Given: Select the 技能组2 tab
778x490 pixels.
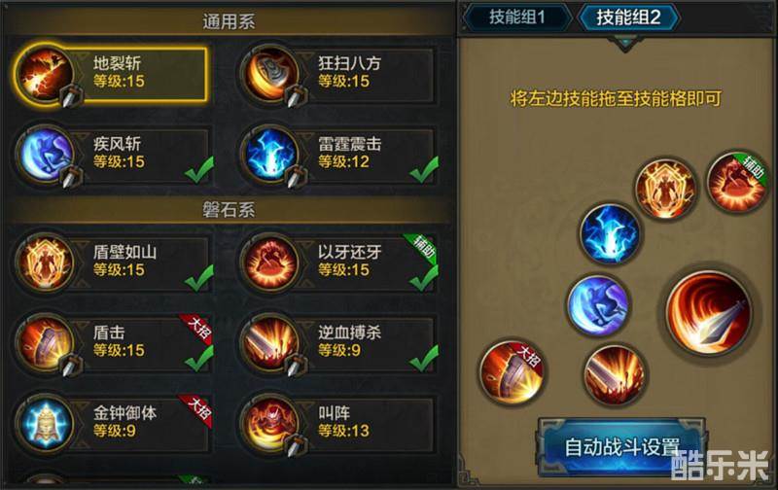Looking at the screenshot, I should tap(628, 17).
